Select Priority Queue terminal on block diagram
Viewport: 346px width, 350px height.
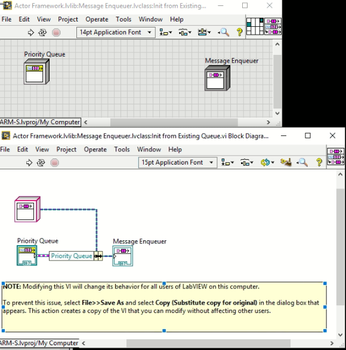pos(27,256)
